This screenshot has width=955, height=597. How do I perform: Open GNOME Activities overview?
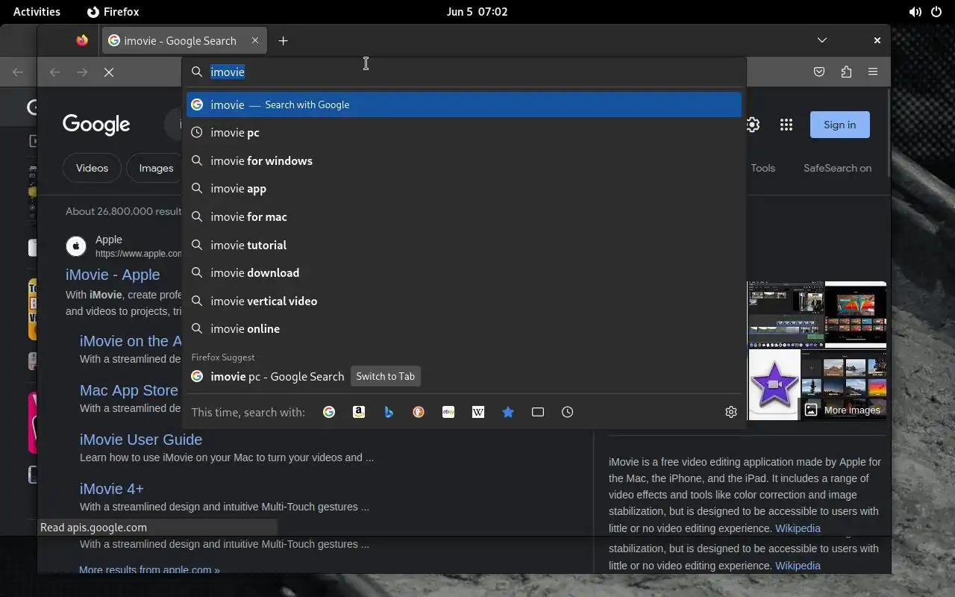37,12
